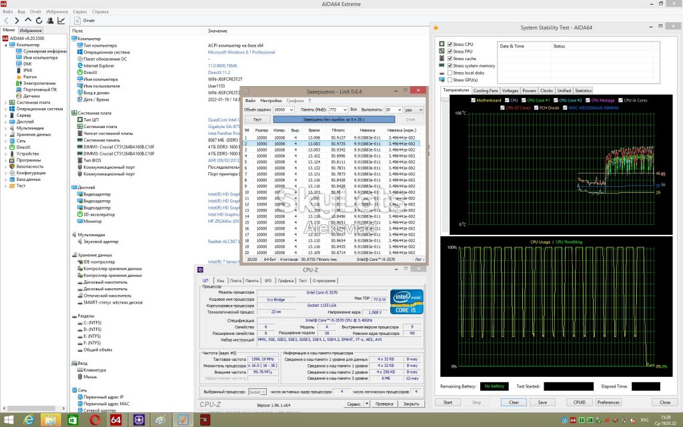683x427 pixels.
Task: Switch to the Cooling Fans tab
Action: click(486, 91)
